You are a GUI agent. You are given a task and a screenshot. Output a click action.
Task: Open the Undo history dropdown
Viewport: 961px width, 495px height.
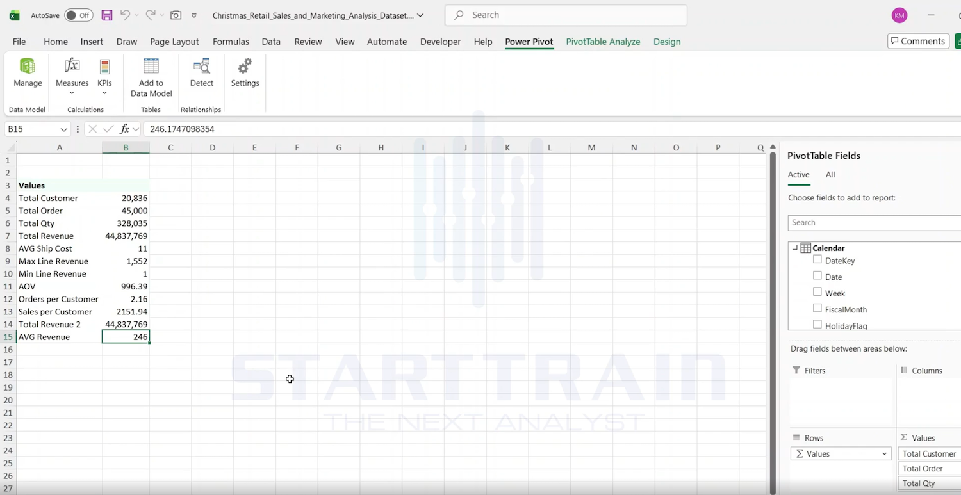136,15
